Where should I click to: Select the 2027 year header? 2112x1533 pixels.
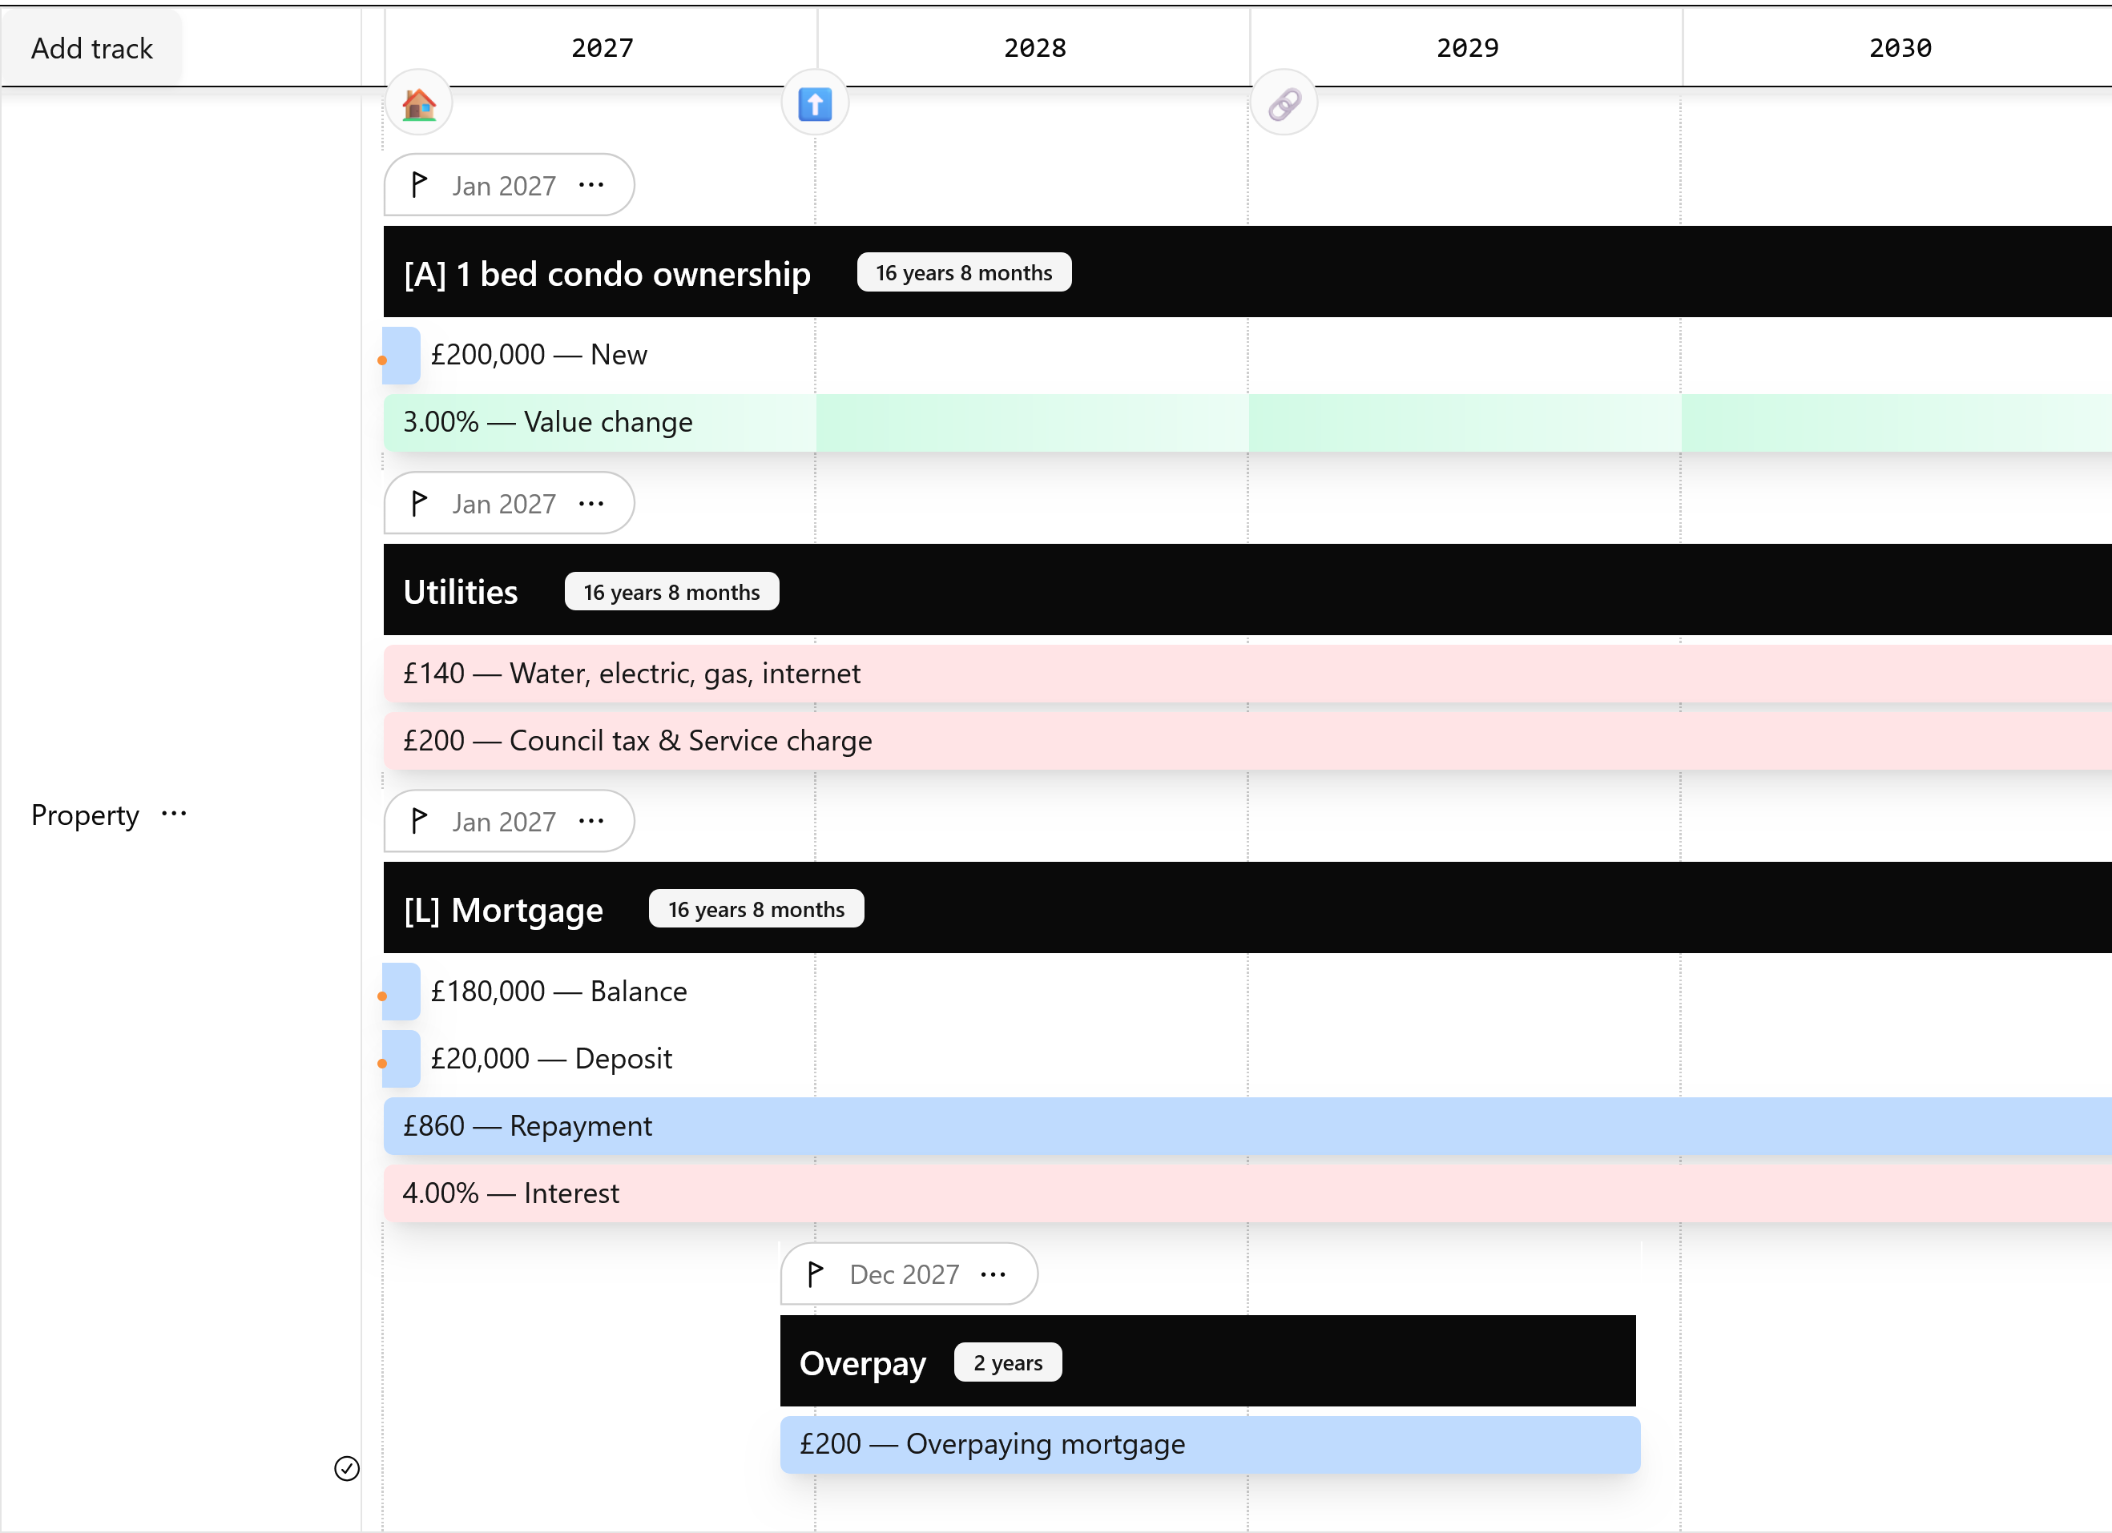point(603,47)
